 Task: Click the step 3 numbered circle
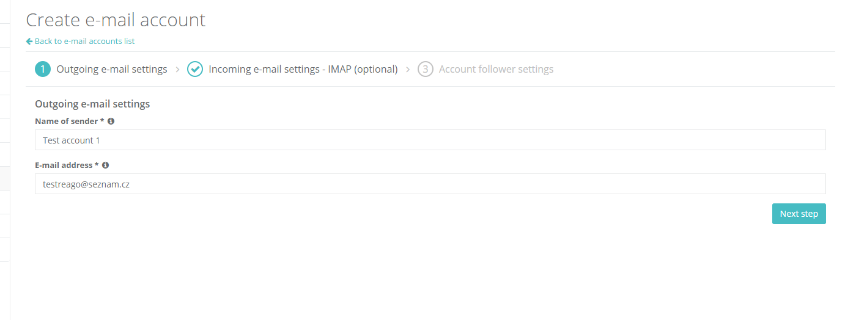coord(426,69)
